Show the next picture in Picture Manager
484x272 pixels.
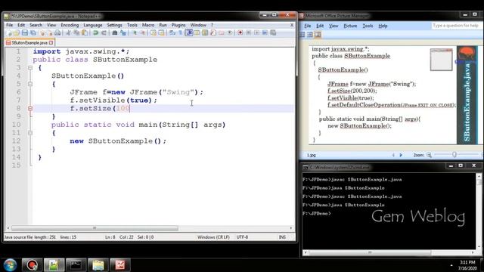401,155
